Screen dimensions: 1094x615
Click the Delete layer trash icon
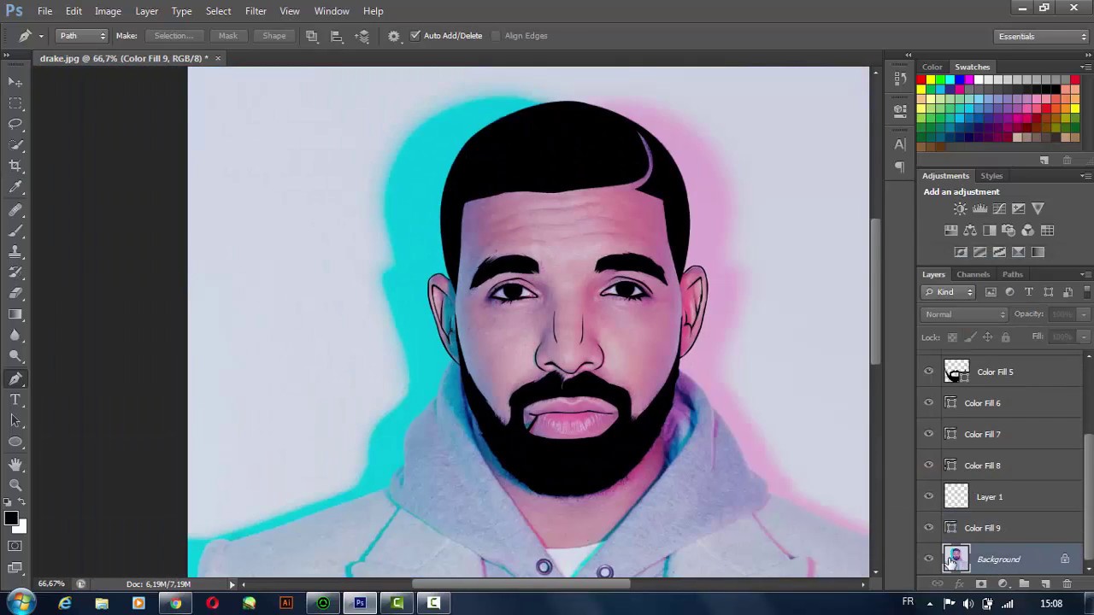click(x=1067, y=583)
